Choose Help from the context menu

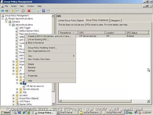point(50,81)
